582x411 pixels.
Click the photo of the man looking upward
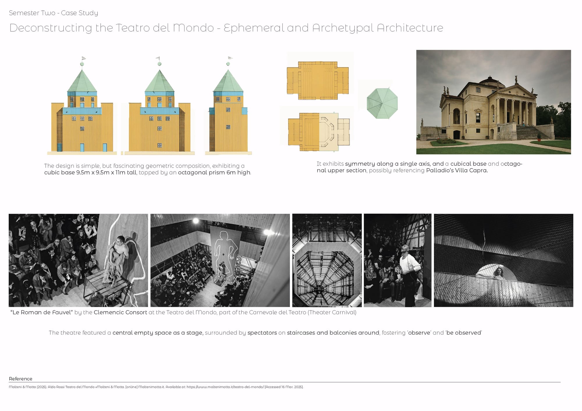click(398, 260)
